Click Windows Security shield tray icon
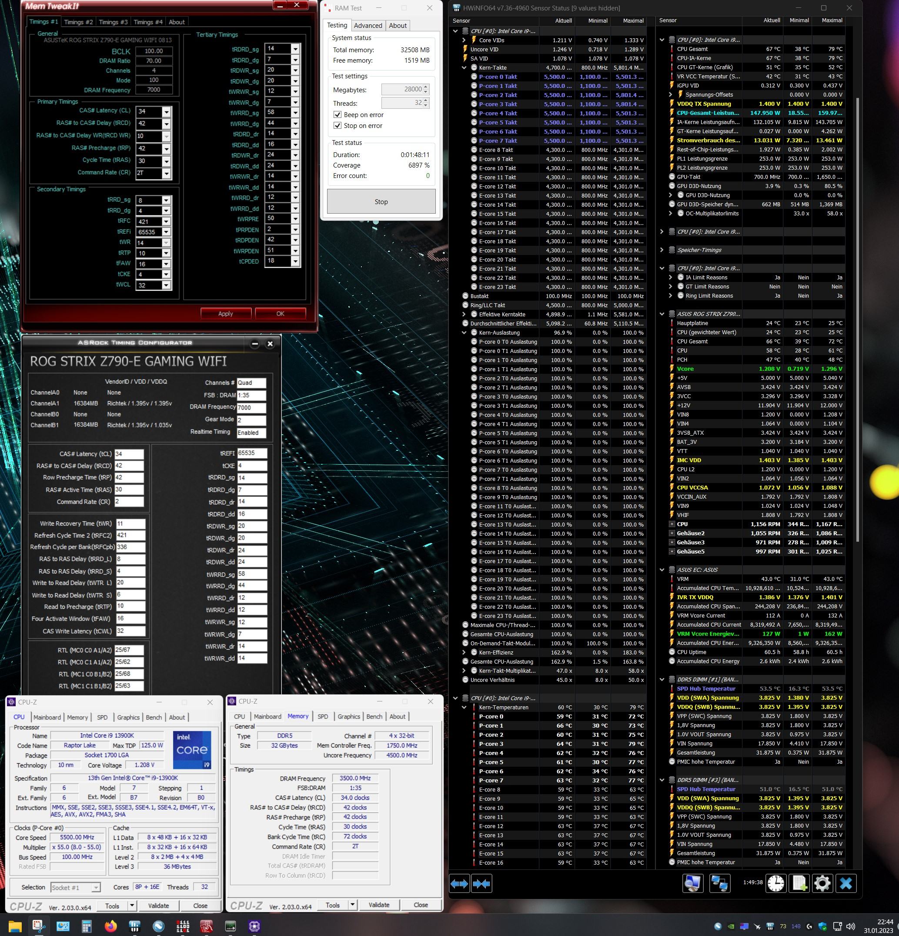 822,926
